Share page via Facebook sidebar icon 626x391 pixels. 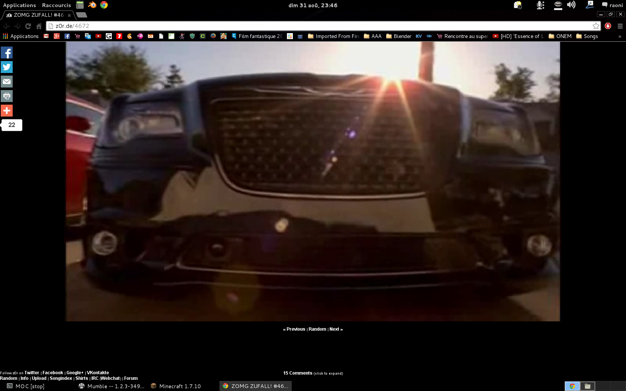7,53
